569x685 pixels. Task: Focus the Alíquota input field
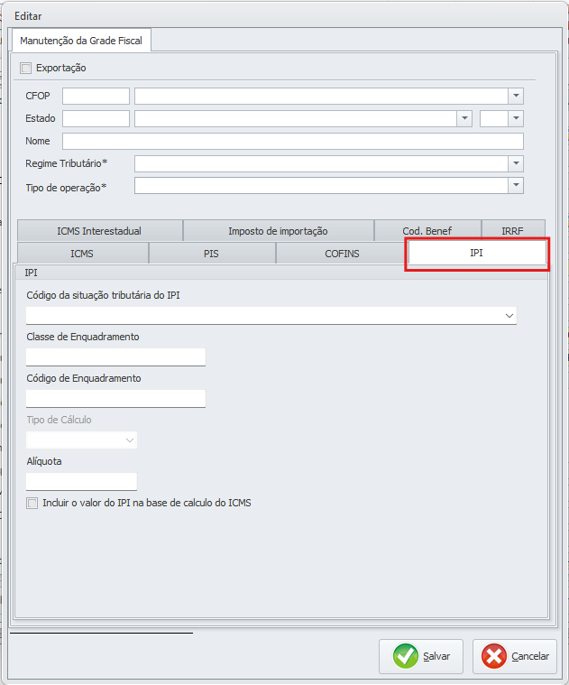point(81,481)
